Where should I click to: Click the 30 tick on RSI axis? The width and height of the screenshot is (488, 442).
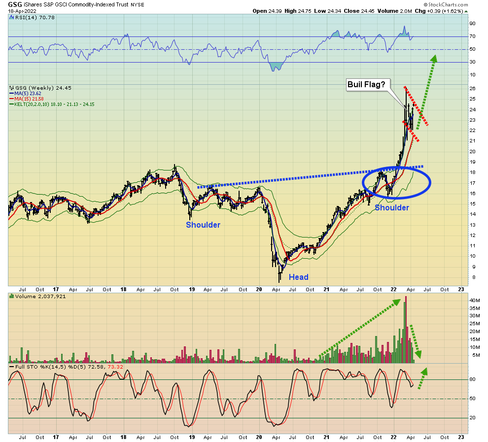point(472,62)
